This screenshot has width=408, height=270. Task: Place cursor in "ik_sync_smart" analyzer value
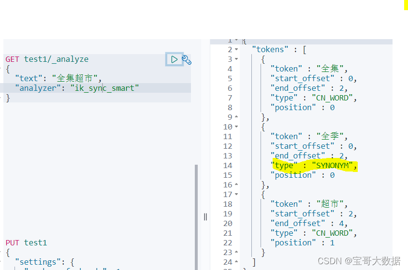104,88
